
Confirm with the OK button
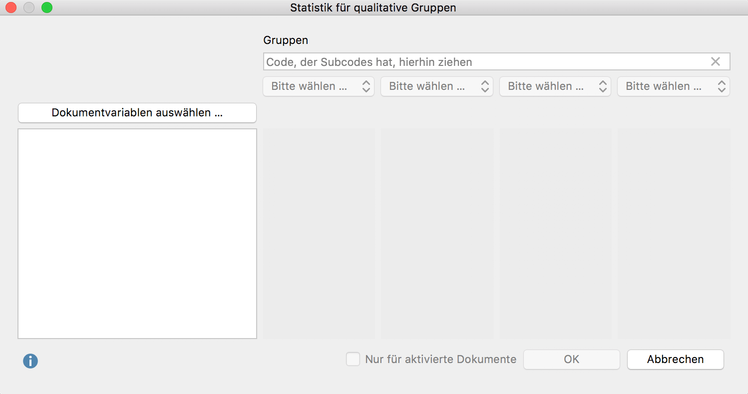click(572, 360)
